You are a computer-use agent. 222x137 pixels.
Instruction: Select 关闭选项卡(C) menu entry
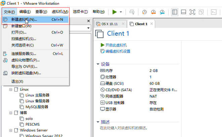(35, 45)
